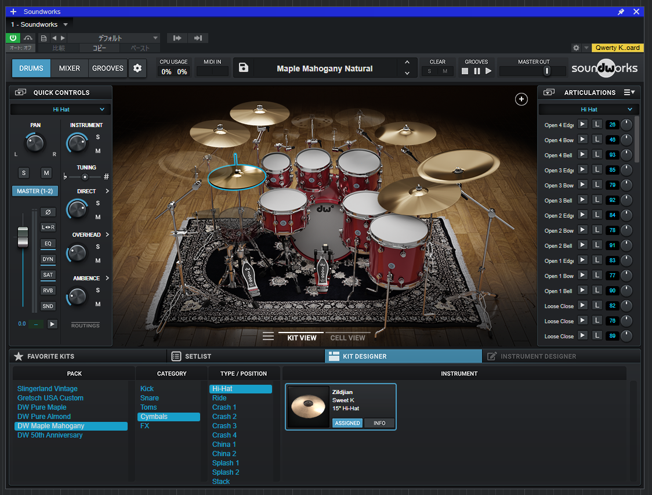The width and height of the screenshot is (652, 495).
Task: Open the Articulations list options menu icon
Action: click(629, 92)
